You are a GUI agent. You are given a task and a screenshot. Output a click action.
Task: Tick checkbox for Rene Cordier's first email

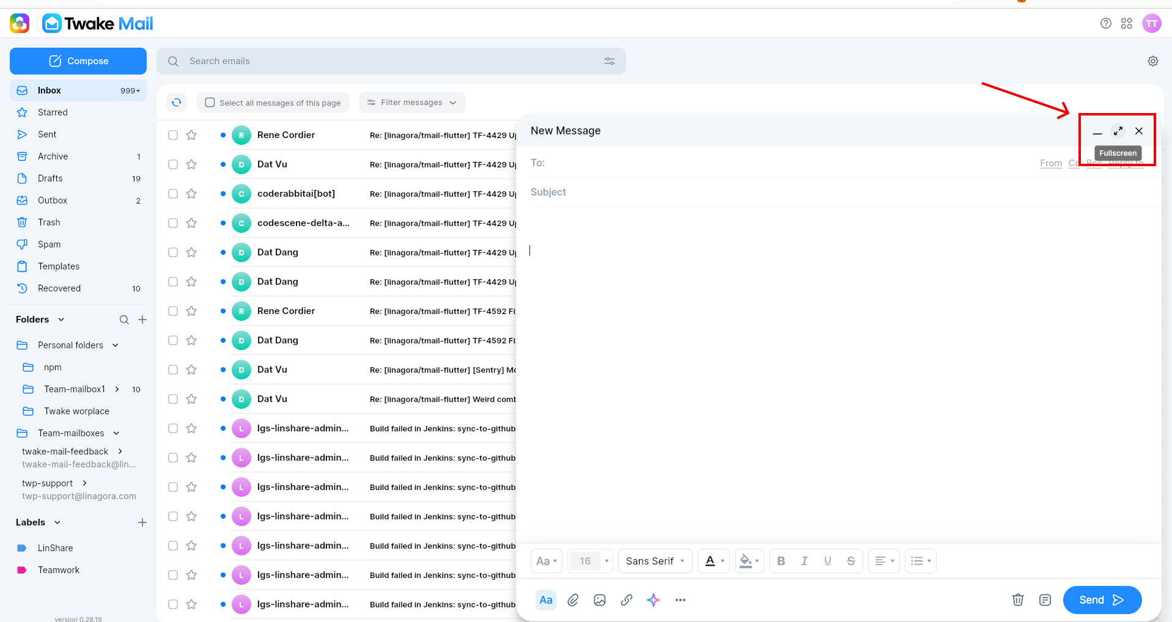(173, 135)
